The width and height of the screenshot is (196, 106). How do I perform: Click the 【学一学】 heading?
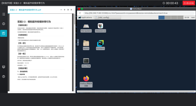point(22,43)
